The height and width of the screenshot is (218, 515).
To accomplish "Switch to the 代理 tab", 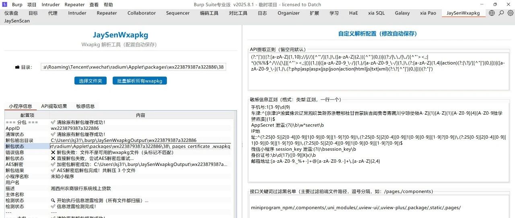I will [53, 13].
